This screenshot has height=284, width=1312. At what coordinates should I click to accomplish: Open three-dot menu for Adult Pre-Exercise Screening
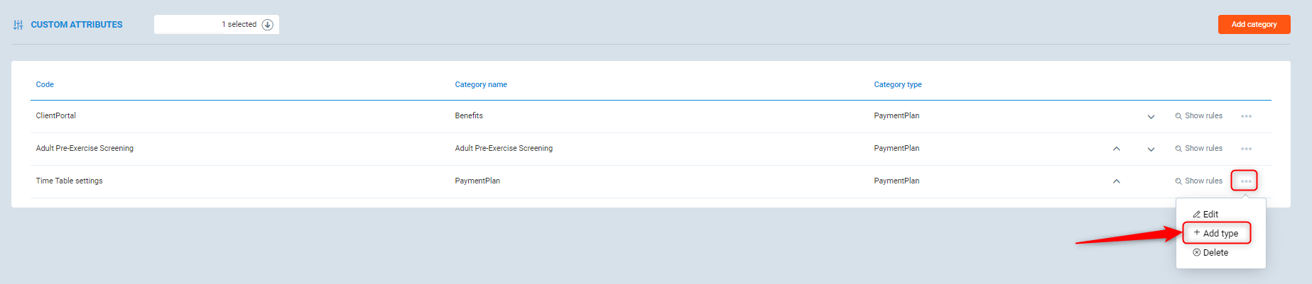pyautogui.click(x=1246, y=149)
